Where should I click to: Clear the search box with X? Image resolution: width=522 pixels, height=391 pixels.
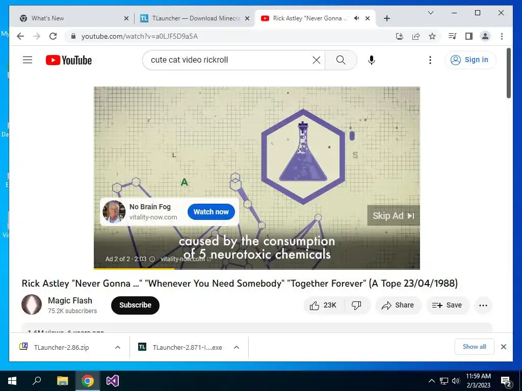pyautogui.click(x=316, y=60)
